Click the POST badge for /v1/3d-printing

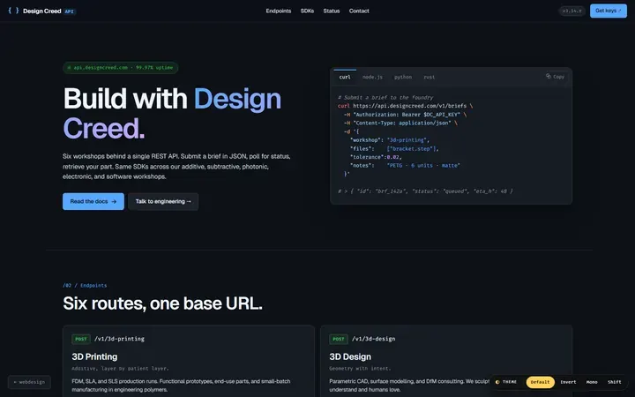[81, 339]
